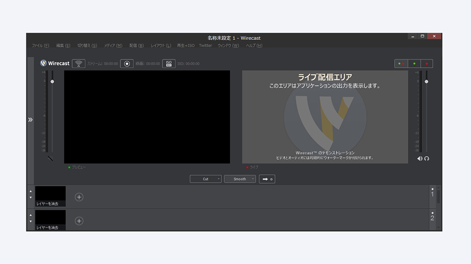The width and height of the screenshot is (471, 264).
Task: Open the ヘルプ (H) menu
Action: click(x=254, y=46)
